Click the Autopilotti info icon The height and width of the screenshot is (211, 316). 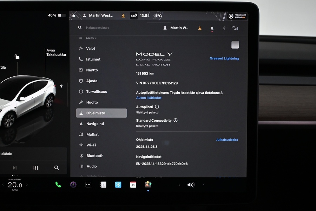(x=157, y=107)
